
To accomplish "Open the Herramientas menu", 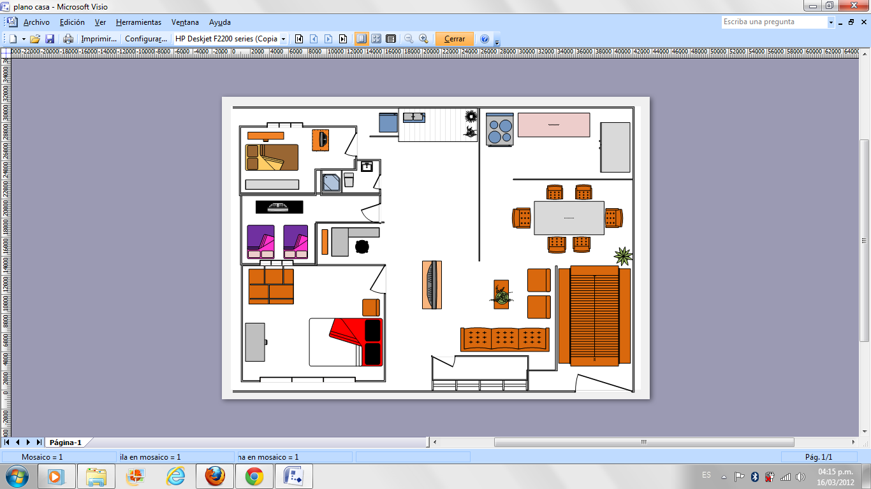I will (x=138, y=22).
